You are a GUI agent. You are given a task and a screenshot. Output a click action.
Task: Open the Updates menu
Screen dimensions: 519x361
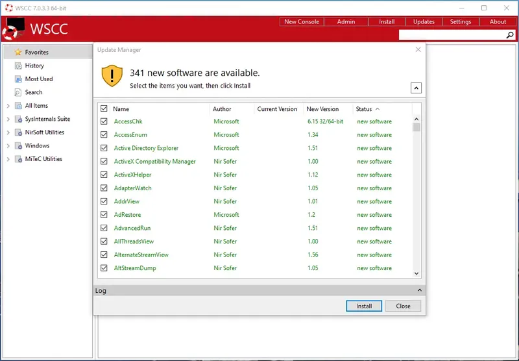click(x=424, y=22)
